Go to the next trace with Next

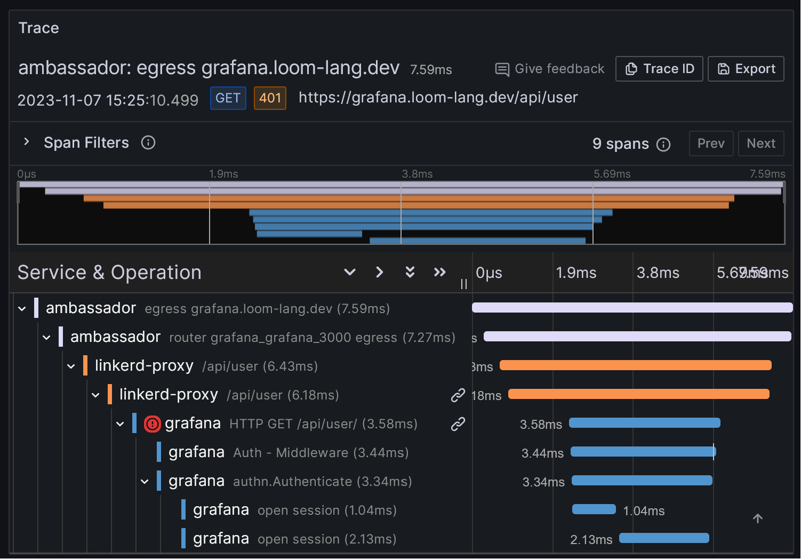(x=761, y=143)
